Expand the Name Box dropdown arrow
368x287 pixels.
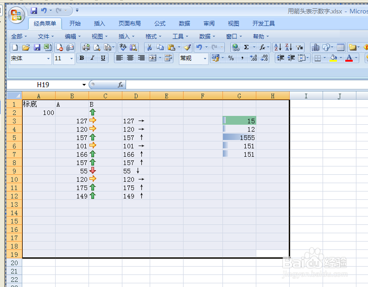click(84, 85)
